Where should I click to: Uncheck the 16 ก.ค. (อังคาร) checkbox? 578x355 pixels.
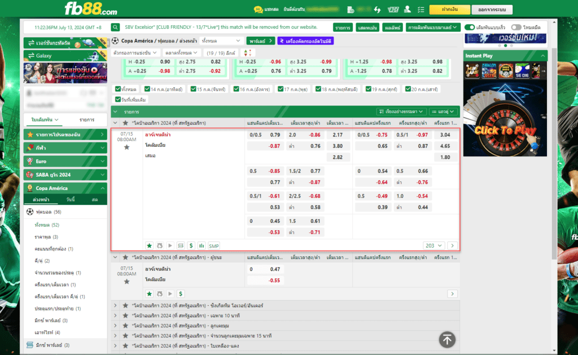pos(237,89)
